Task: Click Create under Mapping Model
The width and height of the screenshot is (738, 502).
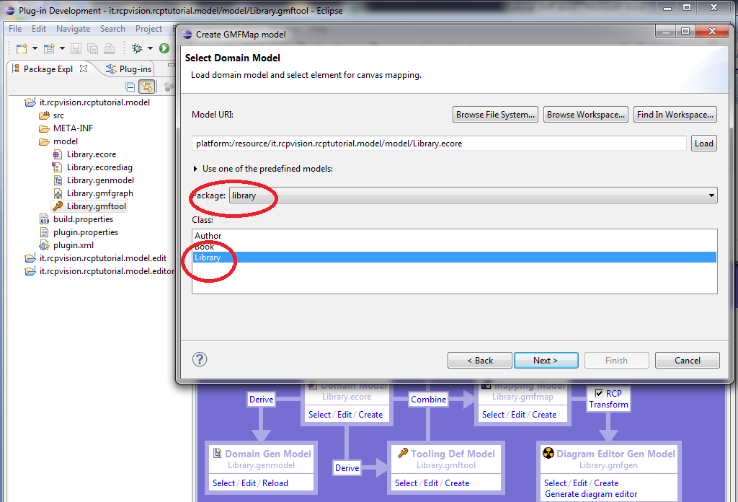Action: (x=544, y=415)
